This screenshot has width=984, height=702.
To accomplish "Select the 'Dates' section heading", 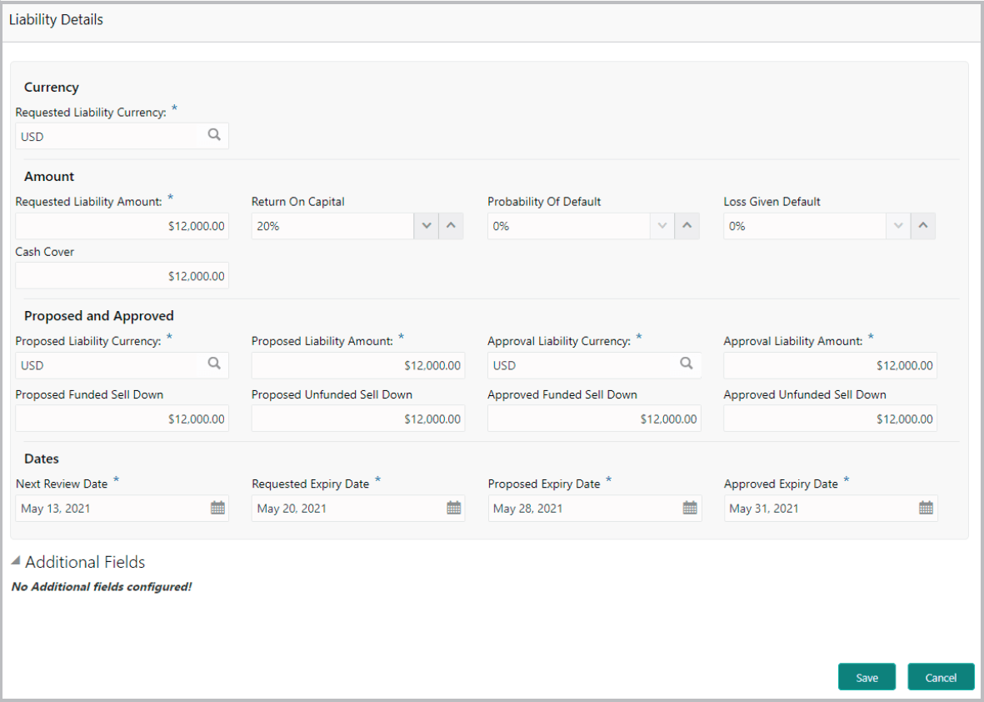I will coord(42,459).
